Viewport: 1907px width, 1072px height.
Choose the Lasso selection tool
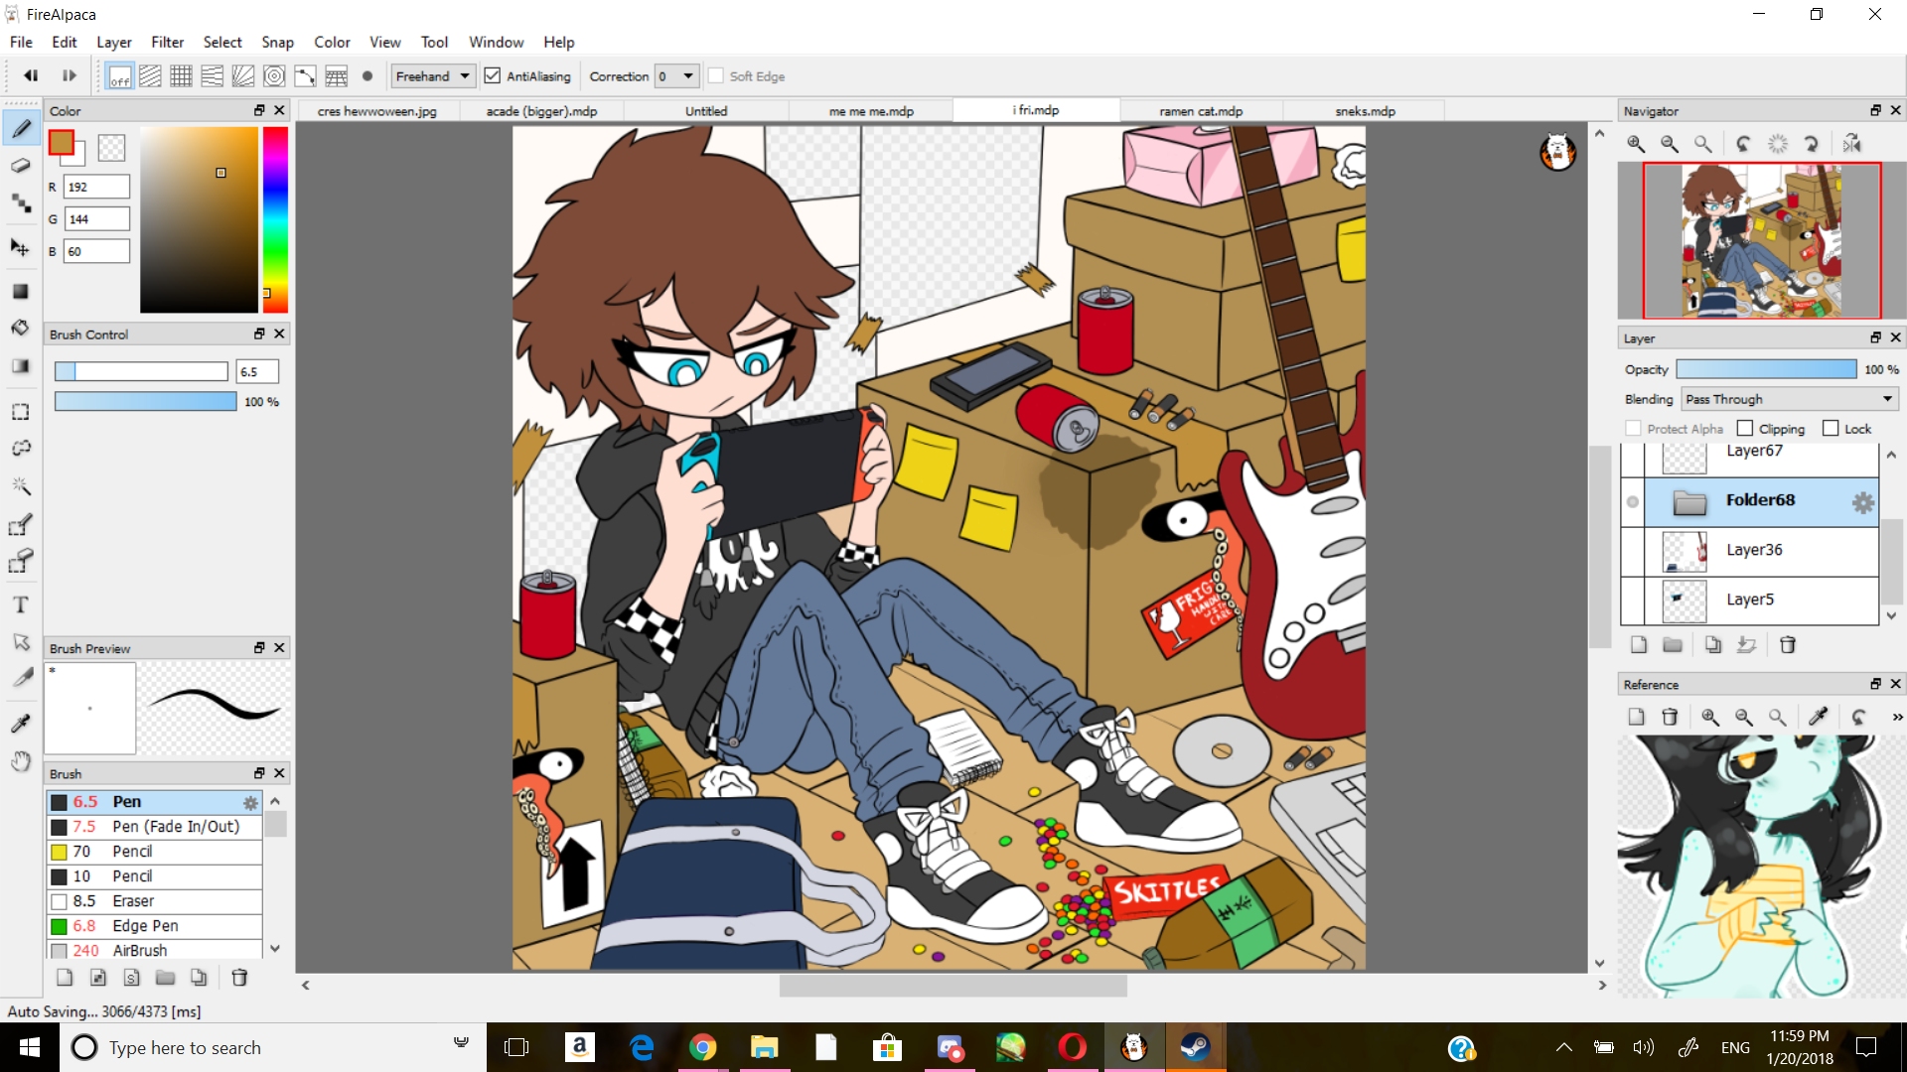tap(21, 449)
